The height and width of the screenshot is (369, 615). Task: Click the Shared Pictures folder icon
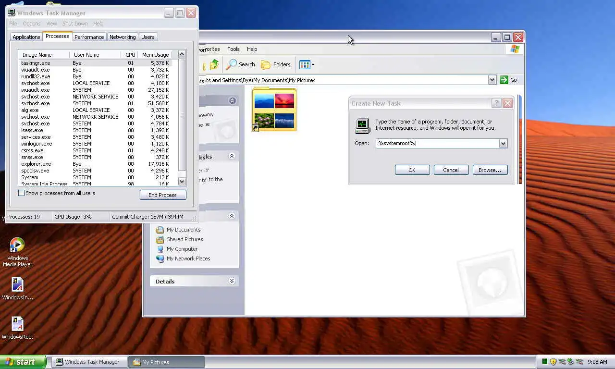[x=160, y=239]
